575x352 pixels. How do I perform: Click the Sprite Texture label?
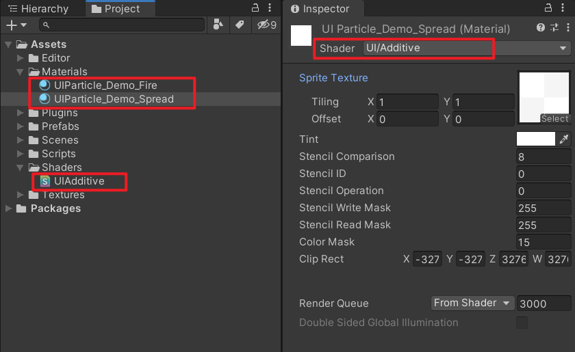[333, 78]
